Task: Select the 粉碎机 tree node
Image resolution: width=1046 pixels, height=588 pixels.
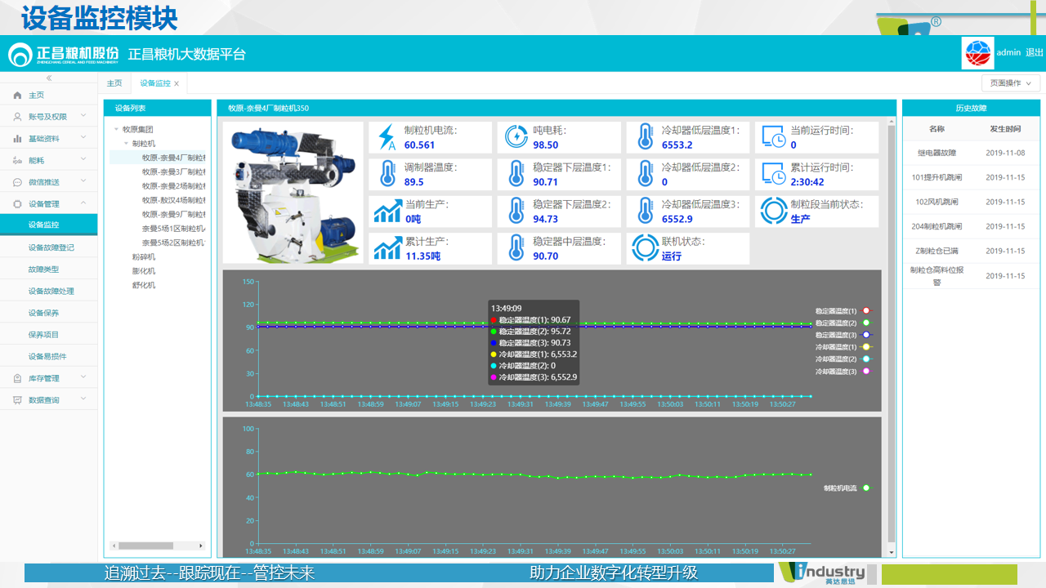Action: pyautogui.click(x=144, y=256)
